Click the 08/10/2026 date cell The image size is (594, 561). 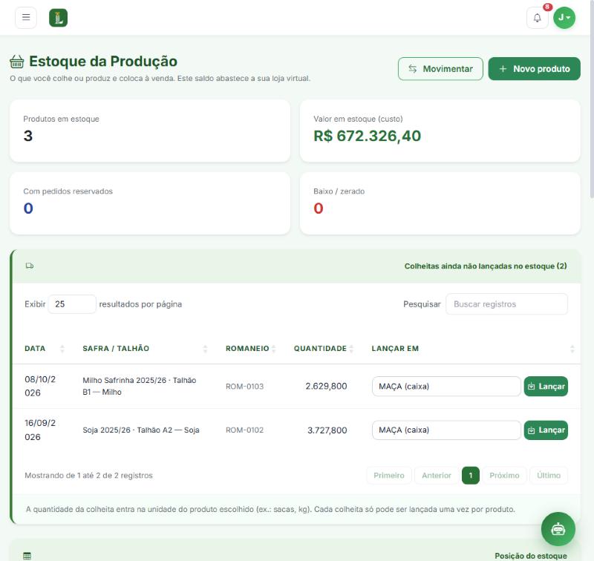point(40,386)
